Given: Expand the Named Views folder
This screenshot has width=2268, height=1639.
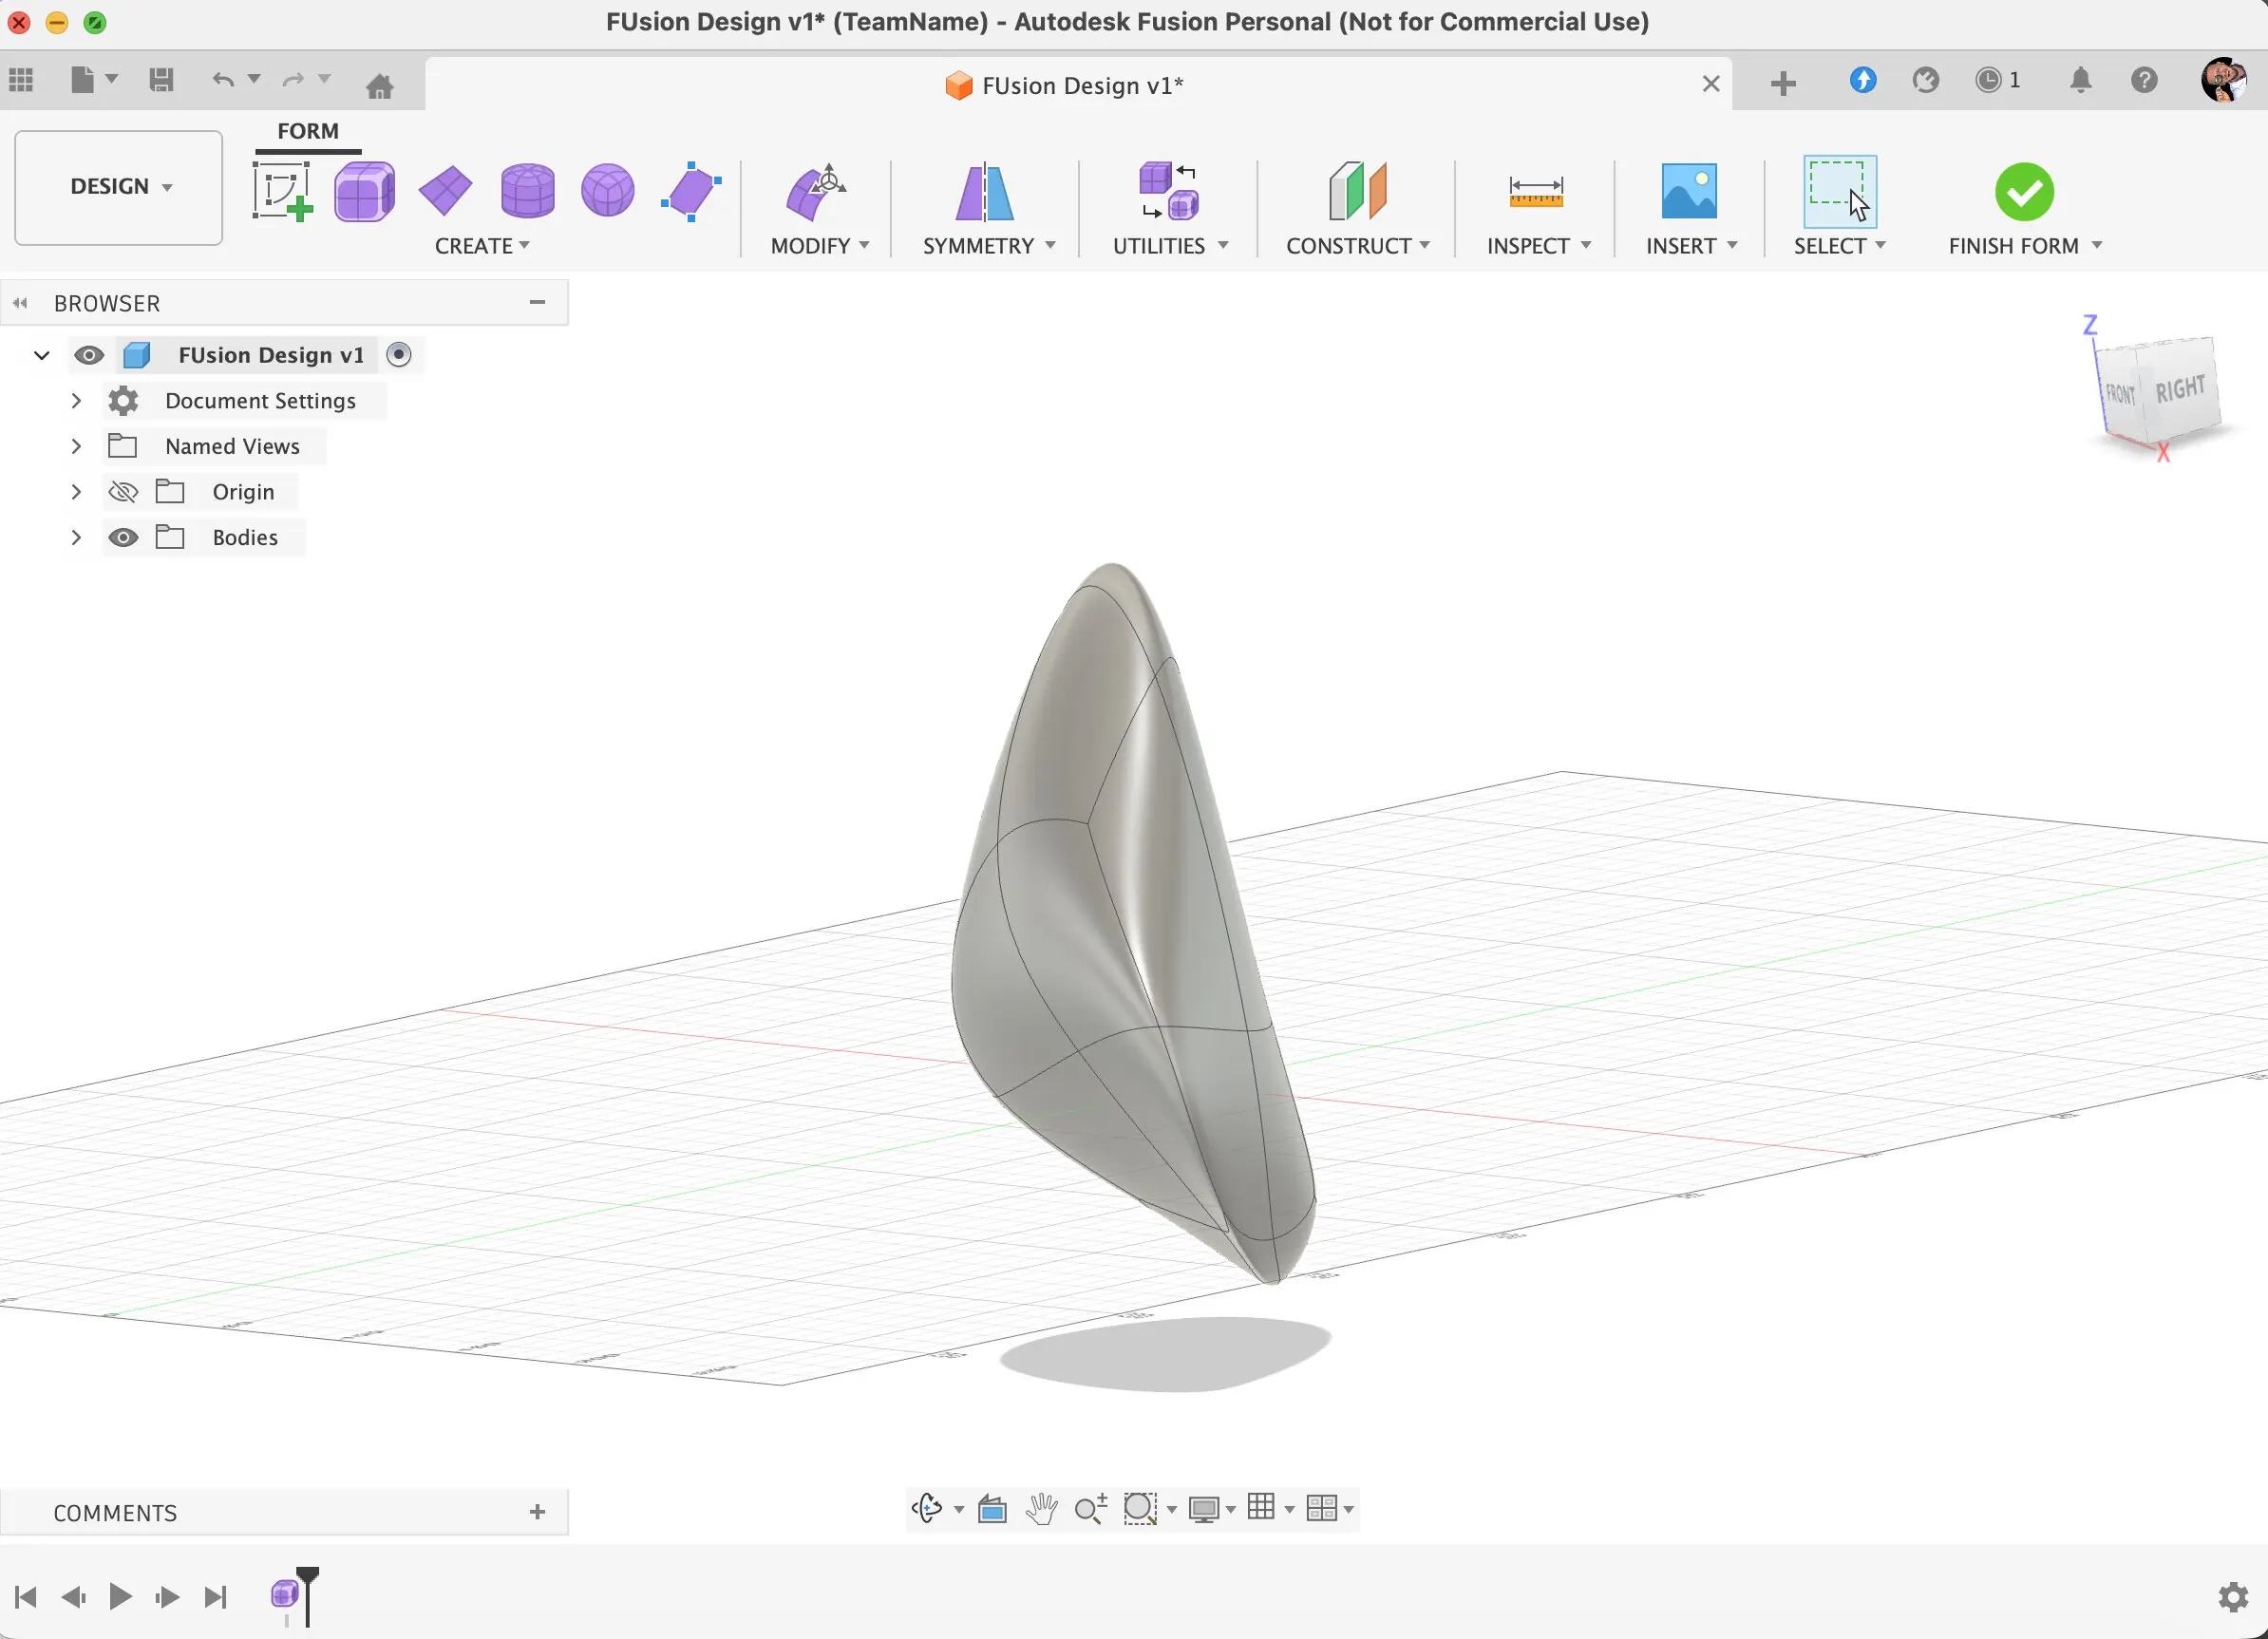Looking at the screenshot, I should click(x=76, y=446).
